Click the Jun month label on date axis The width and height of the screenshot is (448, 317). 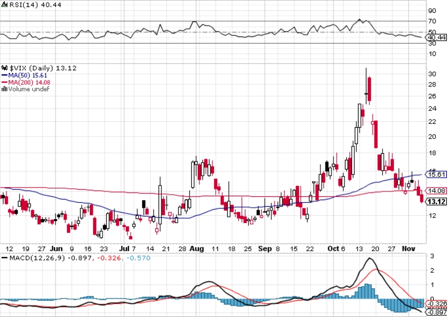56,248
